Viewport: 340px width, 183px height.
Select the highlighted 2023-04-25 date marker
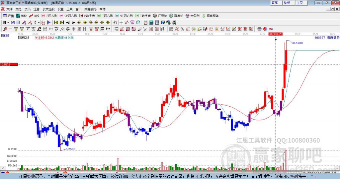point(275,34)
